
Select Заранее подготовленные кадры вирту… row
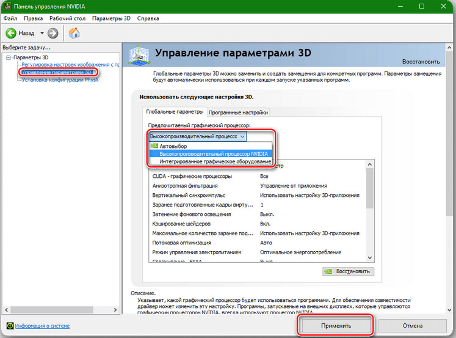pos(257,205)
